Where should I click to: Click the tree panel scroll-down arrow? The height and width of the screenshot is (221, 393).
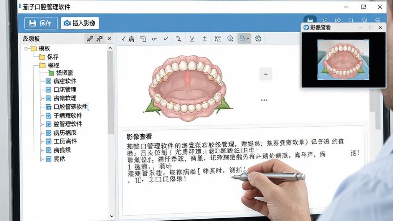[x=112, y=216]
